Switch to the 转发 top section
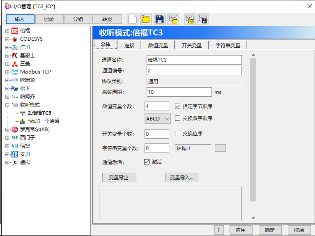This screenshot has width=315, height=236. point(107,19)
